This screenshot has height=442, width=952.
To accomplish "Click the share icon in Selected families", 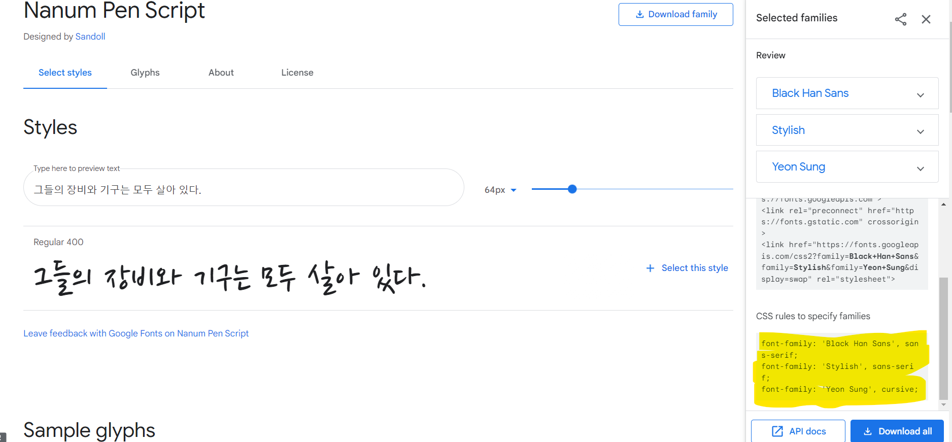I will pyautogui.click(x=901, y=19).
